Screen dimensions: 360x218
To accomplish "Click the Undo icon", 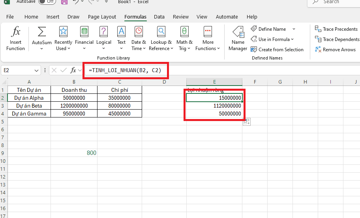I will (x=75, y=2).
